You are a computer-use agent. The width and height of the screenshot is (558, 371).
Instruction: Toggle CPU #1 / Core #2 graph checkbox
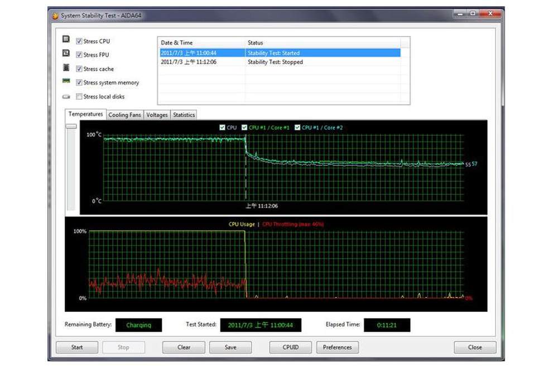[x=297, y=127]
